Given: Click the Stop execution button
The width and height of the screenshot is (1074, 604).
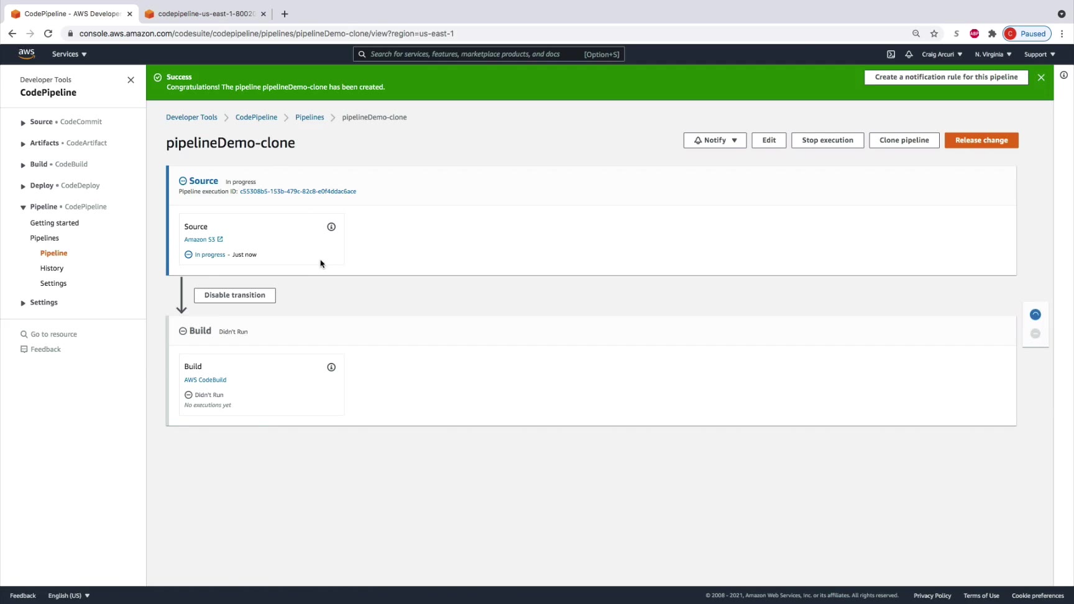Looking at the screenshot, I should [x=827, y=140].
